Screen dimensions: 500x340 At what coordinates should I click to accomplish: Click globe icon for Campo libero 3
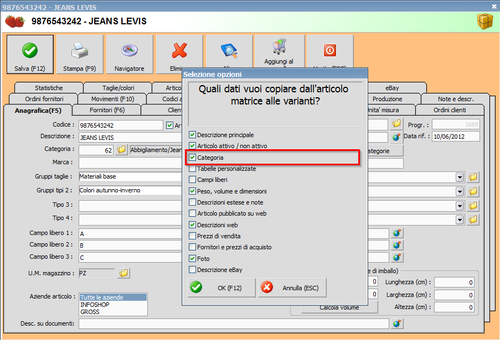(396, 257)
